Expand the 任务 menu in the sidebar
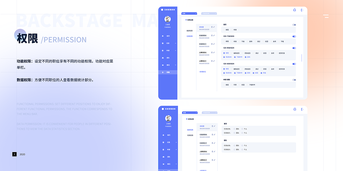This screenshot has height=171, width=343. coord(176,43)
